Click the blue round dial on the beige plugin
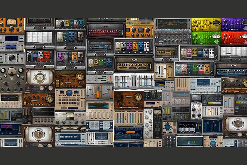 coord(69,93)
